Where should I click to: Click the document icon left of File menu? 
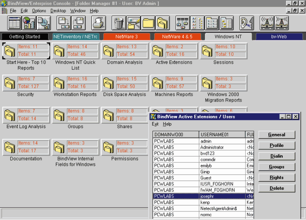click(x=4, y=11)
